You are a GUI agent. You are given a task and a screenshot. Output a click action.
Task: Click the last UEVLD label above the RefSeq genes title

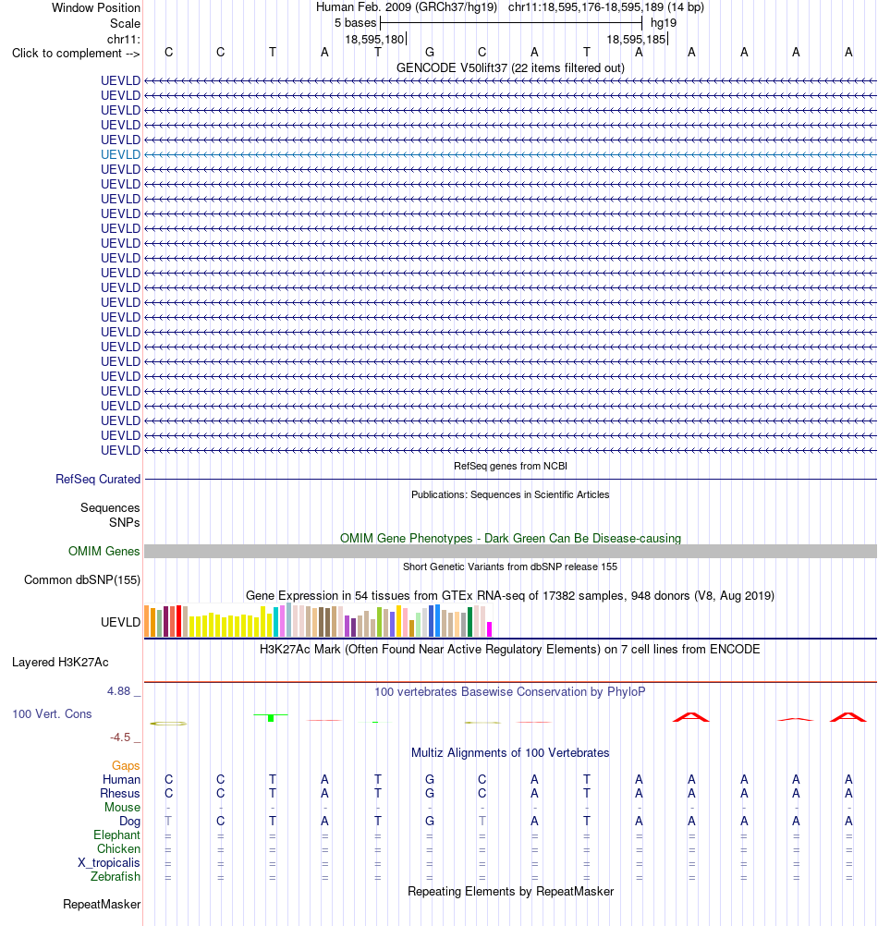[x=120, y=451]
